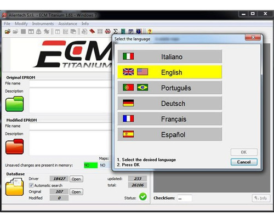Click the green NO unsaved changes indicator
The height and width of the screenshot is (222, 274).
91,165
